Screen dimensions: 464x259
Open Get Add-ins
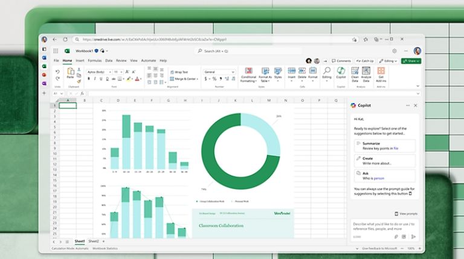pos(381,75)
